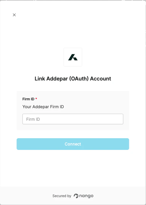Focus the Firm ID text field
146x205 pixels.
(x=73, y=119)
